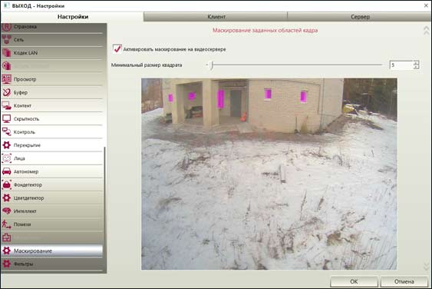Close the ВЫХОД - Настройки window

[x=426, y=5]
